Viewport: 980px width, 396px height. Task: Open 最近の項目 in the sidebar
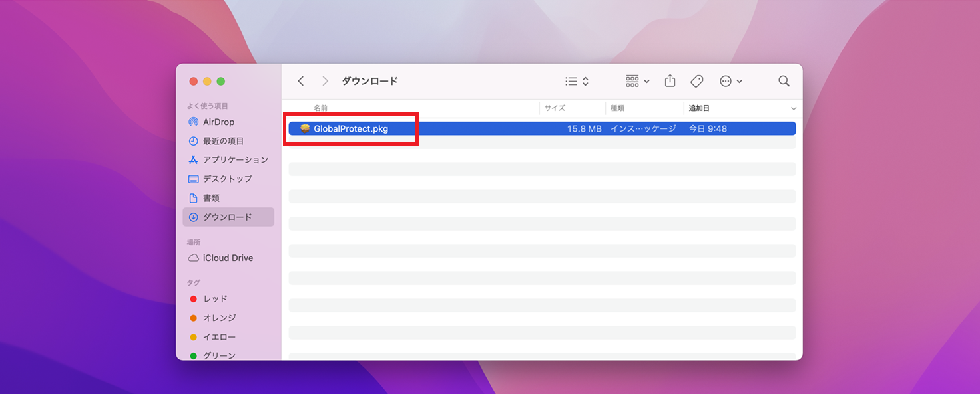click(228, 141)
